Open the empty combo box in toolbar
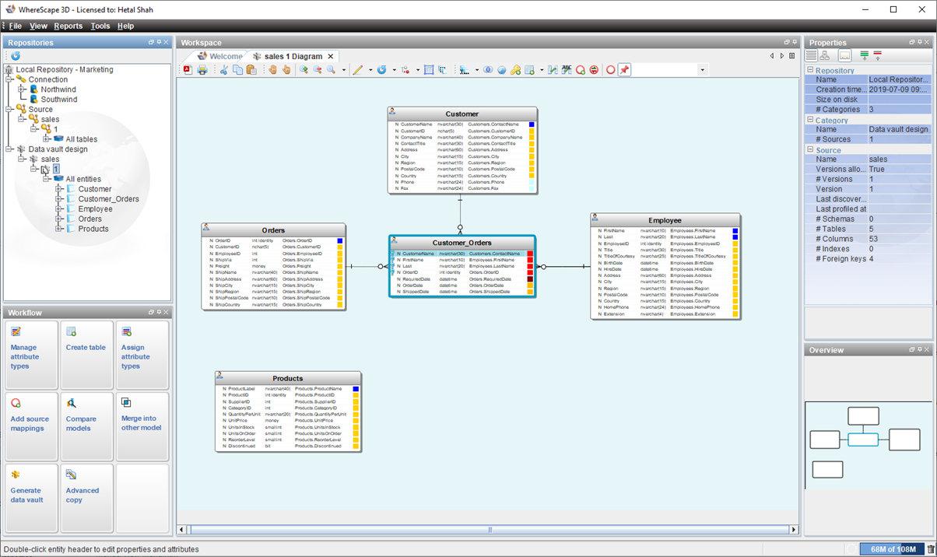The image size is (937, 557). pos(702,70)
